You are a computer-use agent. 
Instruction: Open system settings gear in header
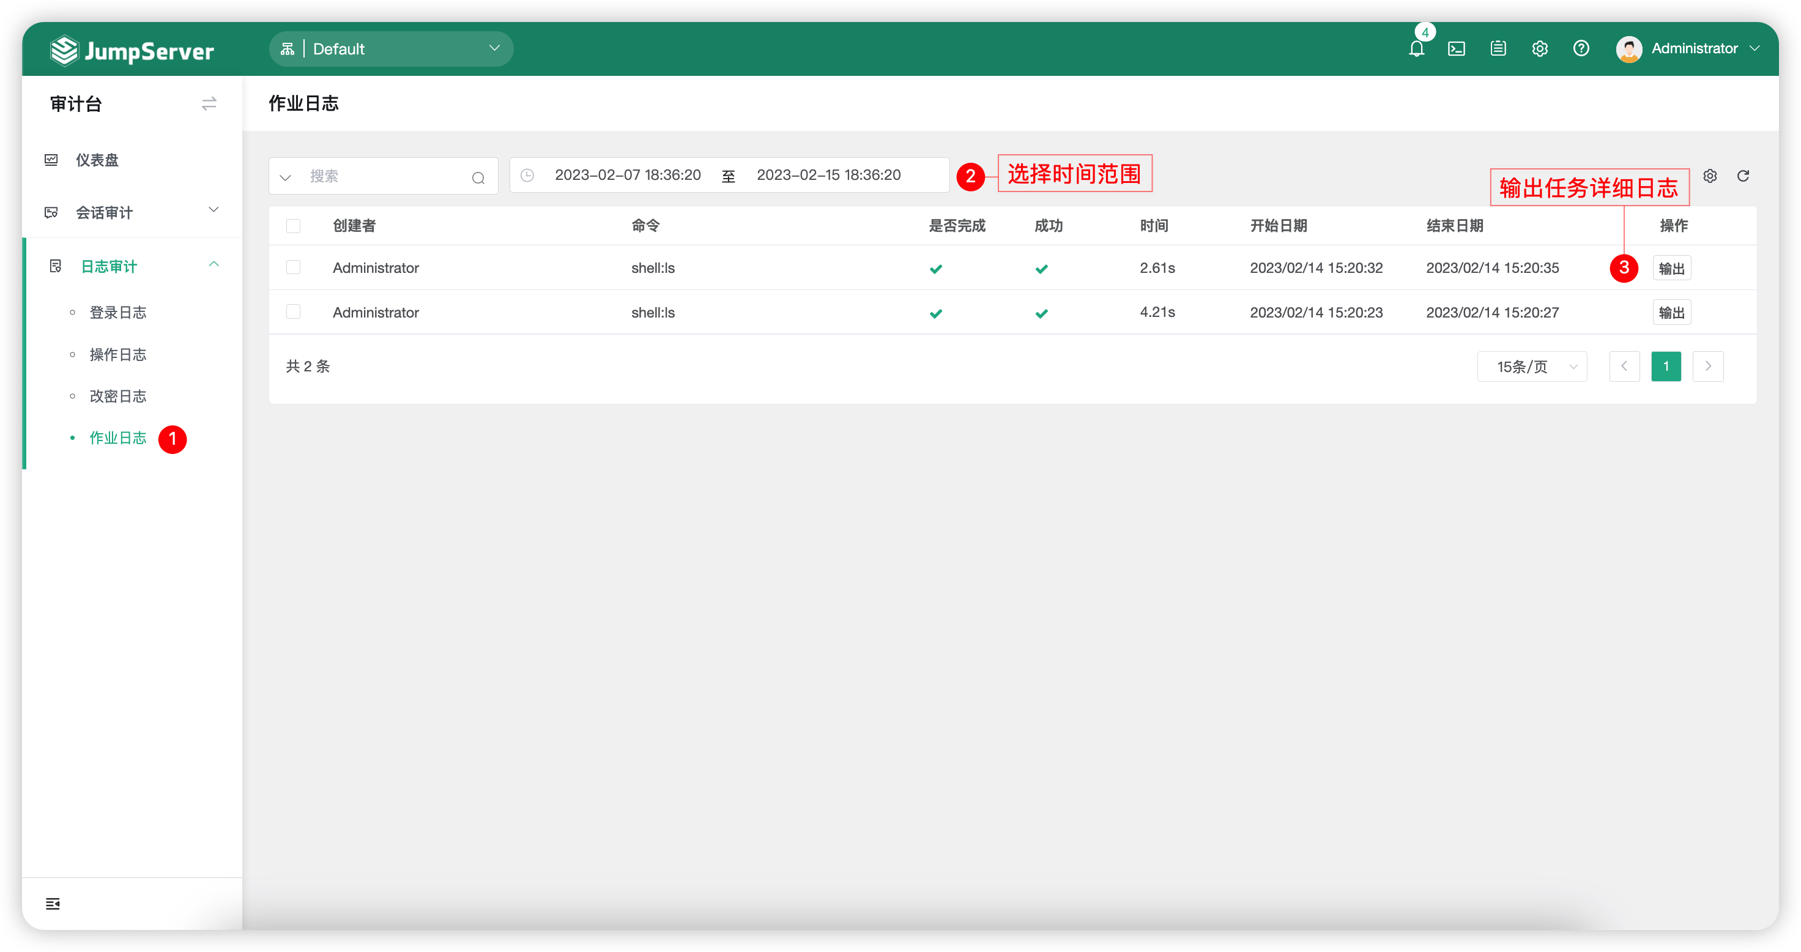tap(1540, 49)
